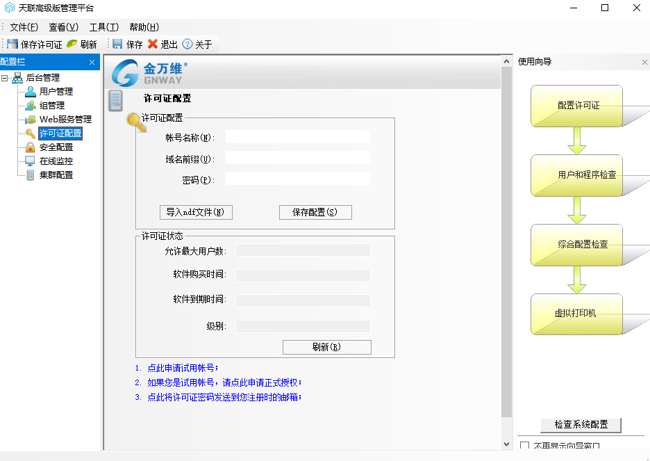Screen dimensions: 650x461
Task: Open the 帮助(H) menu
Action: tap(144, 27)
